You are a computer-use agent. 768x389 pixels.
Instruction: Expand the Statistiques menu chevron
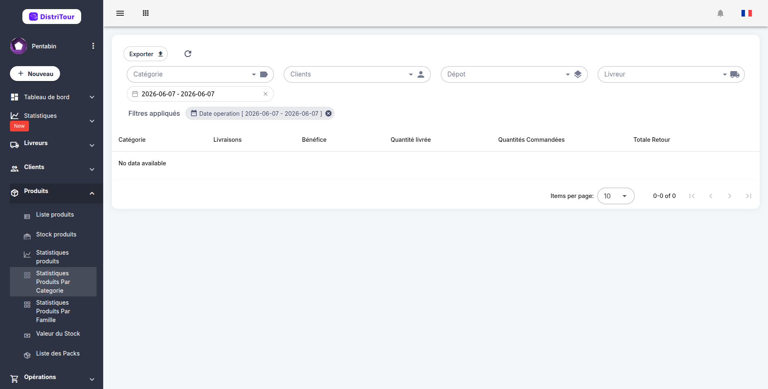pyautogui.click(x=92, y=121)
